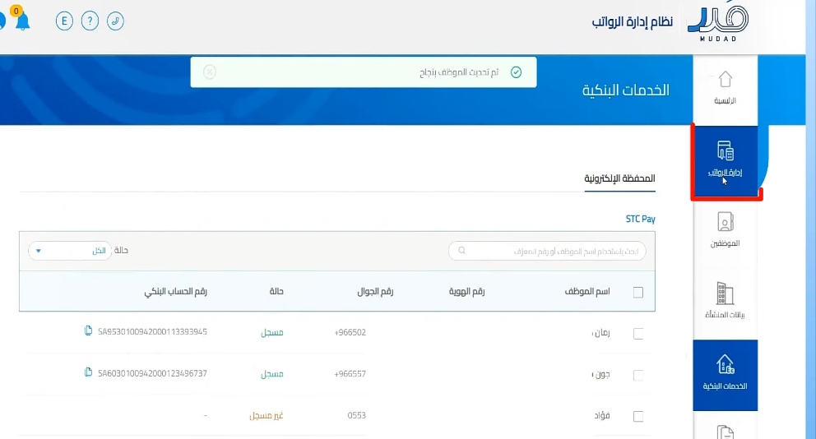This screenshot has width=816, height=439.
Task: Dismiss the success notification banner
Action: 210,72
